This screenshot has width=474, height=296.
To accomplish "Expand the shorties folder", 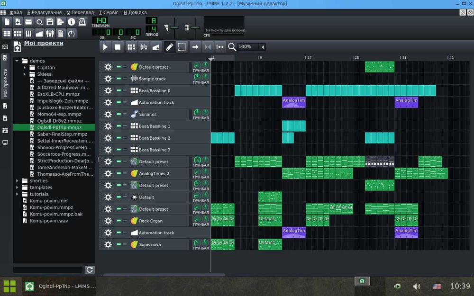I will click(x=17, y=180).
